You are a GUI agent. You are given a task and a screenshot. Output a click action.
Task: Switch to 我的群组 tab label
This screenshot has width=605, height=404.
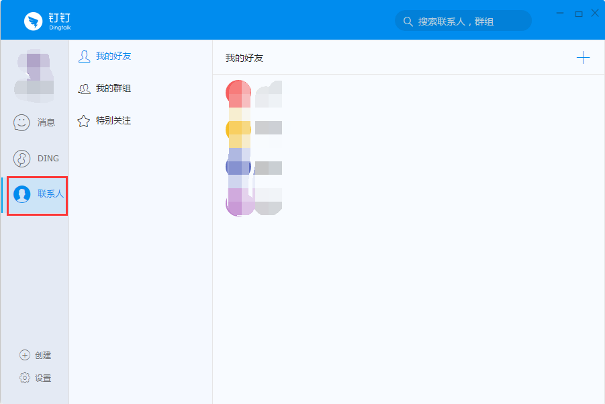[x=113, y=89]
